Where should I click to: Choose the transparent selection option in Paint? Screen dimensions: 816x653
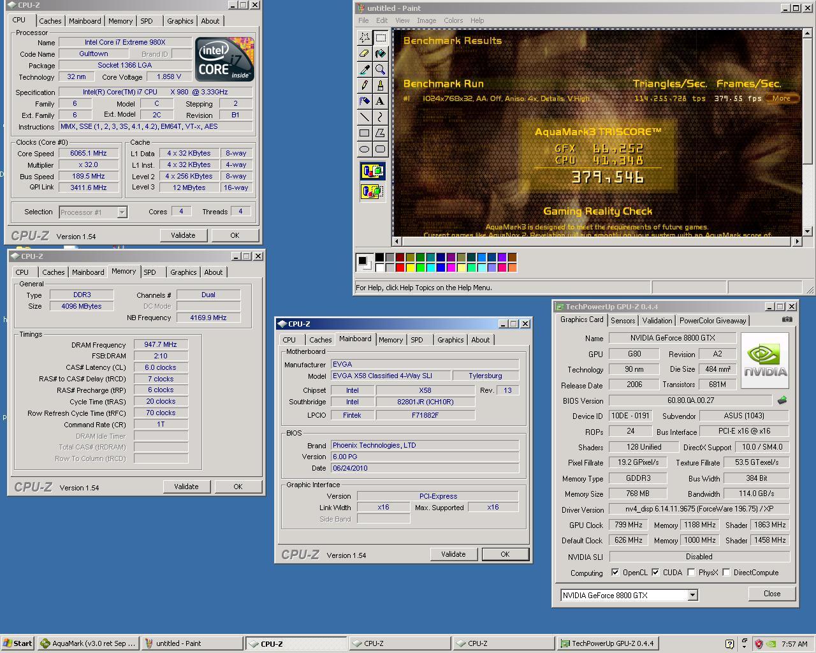[x=372, y=191]
